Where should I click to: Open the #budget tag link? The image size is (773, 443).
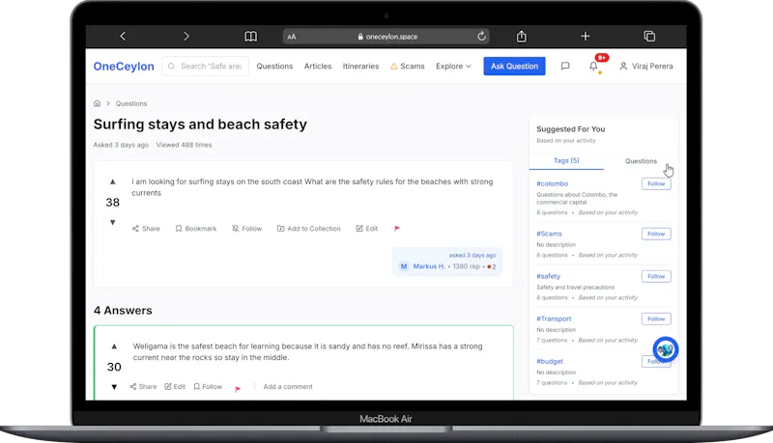coord(550,361)
